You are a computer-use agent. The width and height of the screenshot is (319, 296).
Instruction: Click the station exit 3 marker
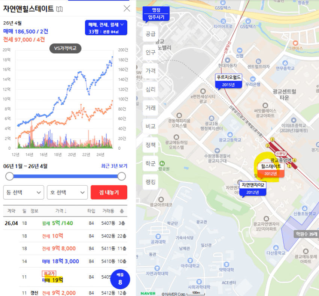272,140
